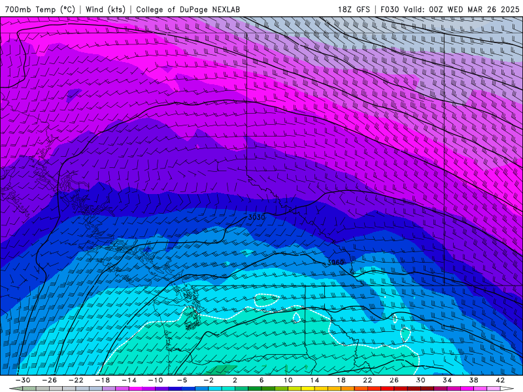The width and height of the screenshot is (523, 392).
Task: Click the 3060 height contour label
Action: coord(335,263)
